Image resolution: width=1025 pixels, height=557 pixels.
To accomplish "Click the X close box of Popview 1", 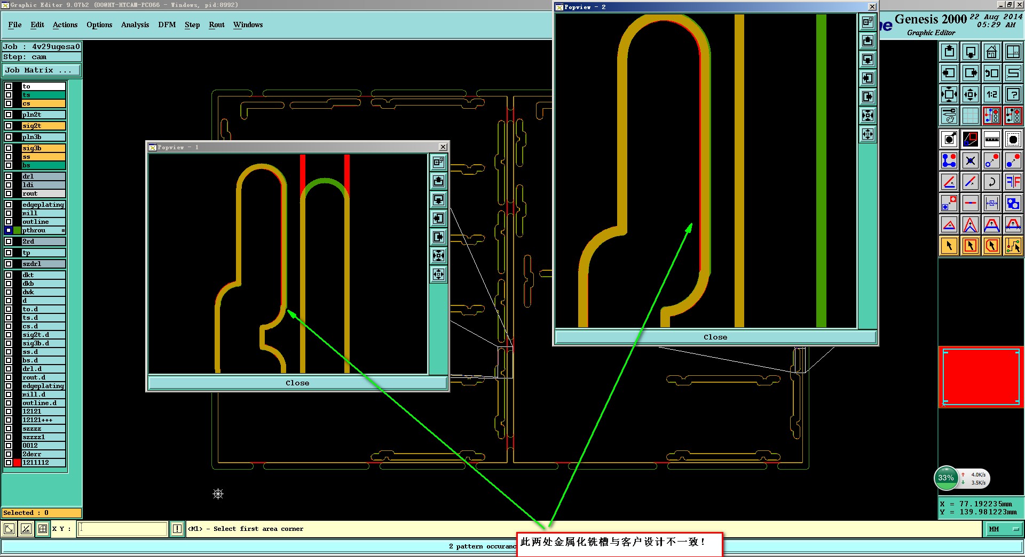I will [443, 147].
